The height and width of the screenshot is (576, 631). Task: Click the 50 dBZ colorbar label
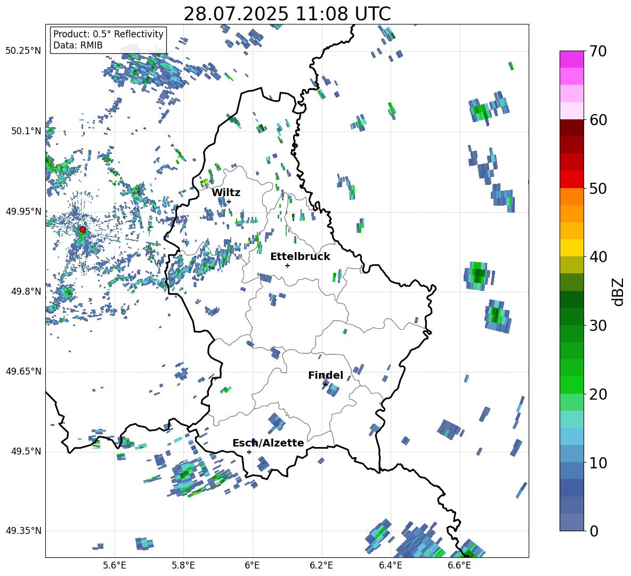pyautogui.click(x=598, y=189)
